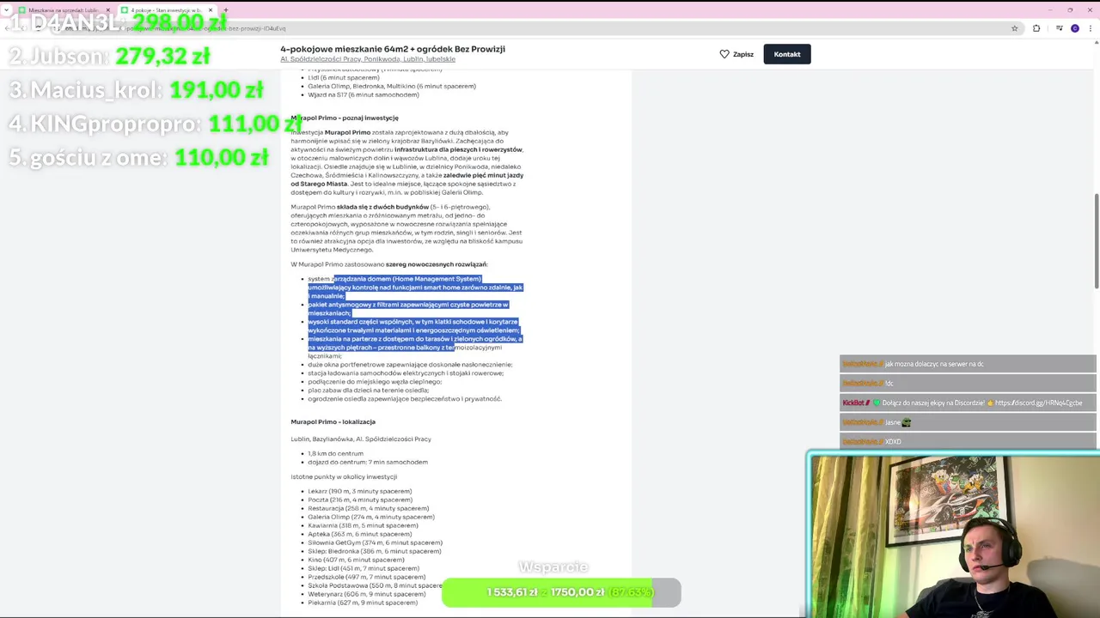Click the heart icon next to Zapisz
1100x618 pixels.
tap(724, 54)
